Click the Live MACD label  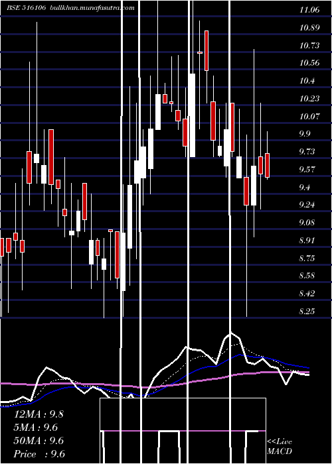[280, 446]
